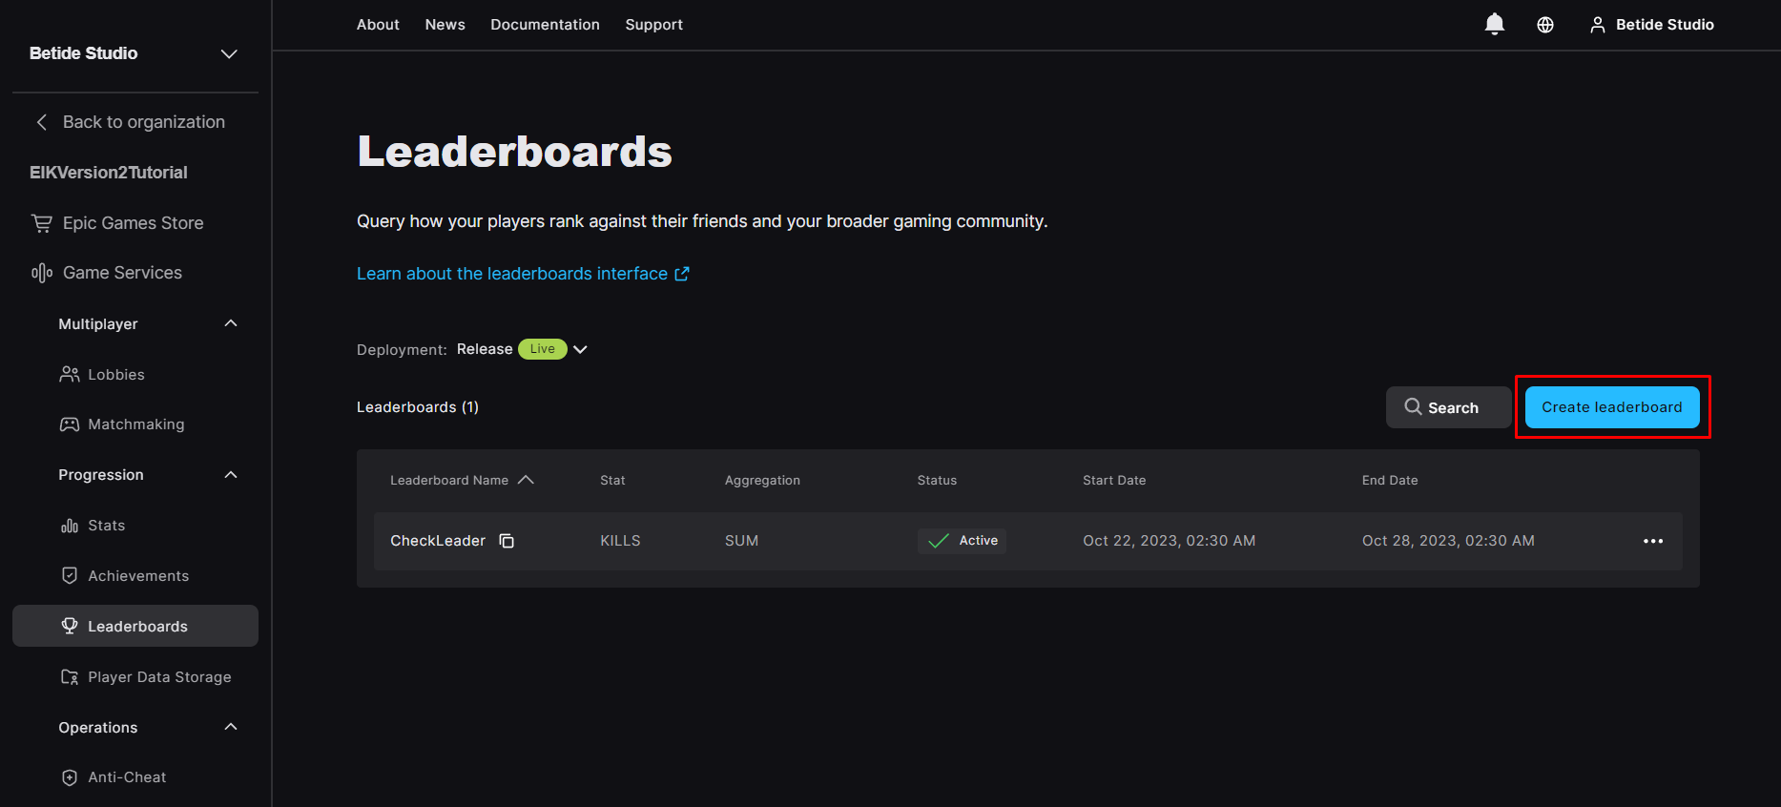Open Lobbies in the sidebar
Image resolution: width=1781 pixels, height=807 pixels.
(x=115, y=375)
